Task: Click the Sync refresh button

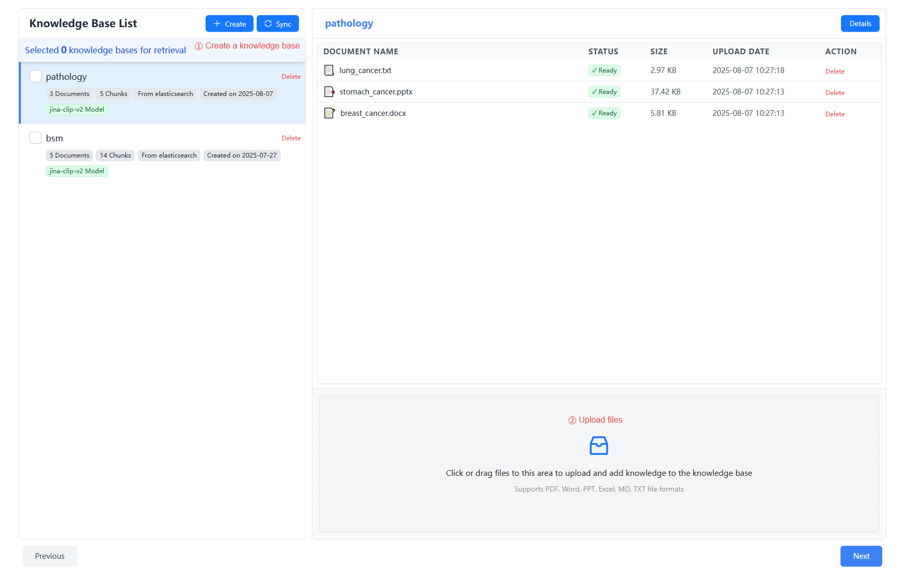Action: [278, 24]
